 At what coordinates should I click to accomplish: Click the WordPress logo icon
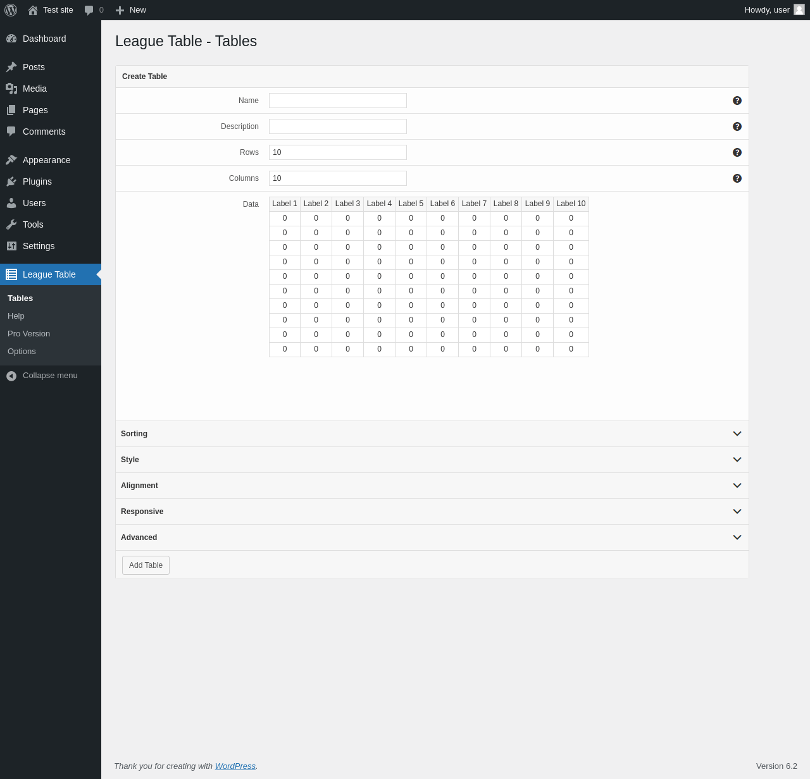tap(11, 10)
